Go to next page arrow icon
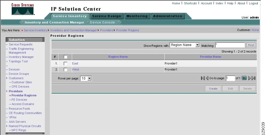The image size is (265, 135). [249, 78]
